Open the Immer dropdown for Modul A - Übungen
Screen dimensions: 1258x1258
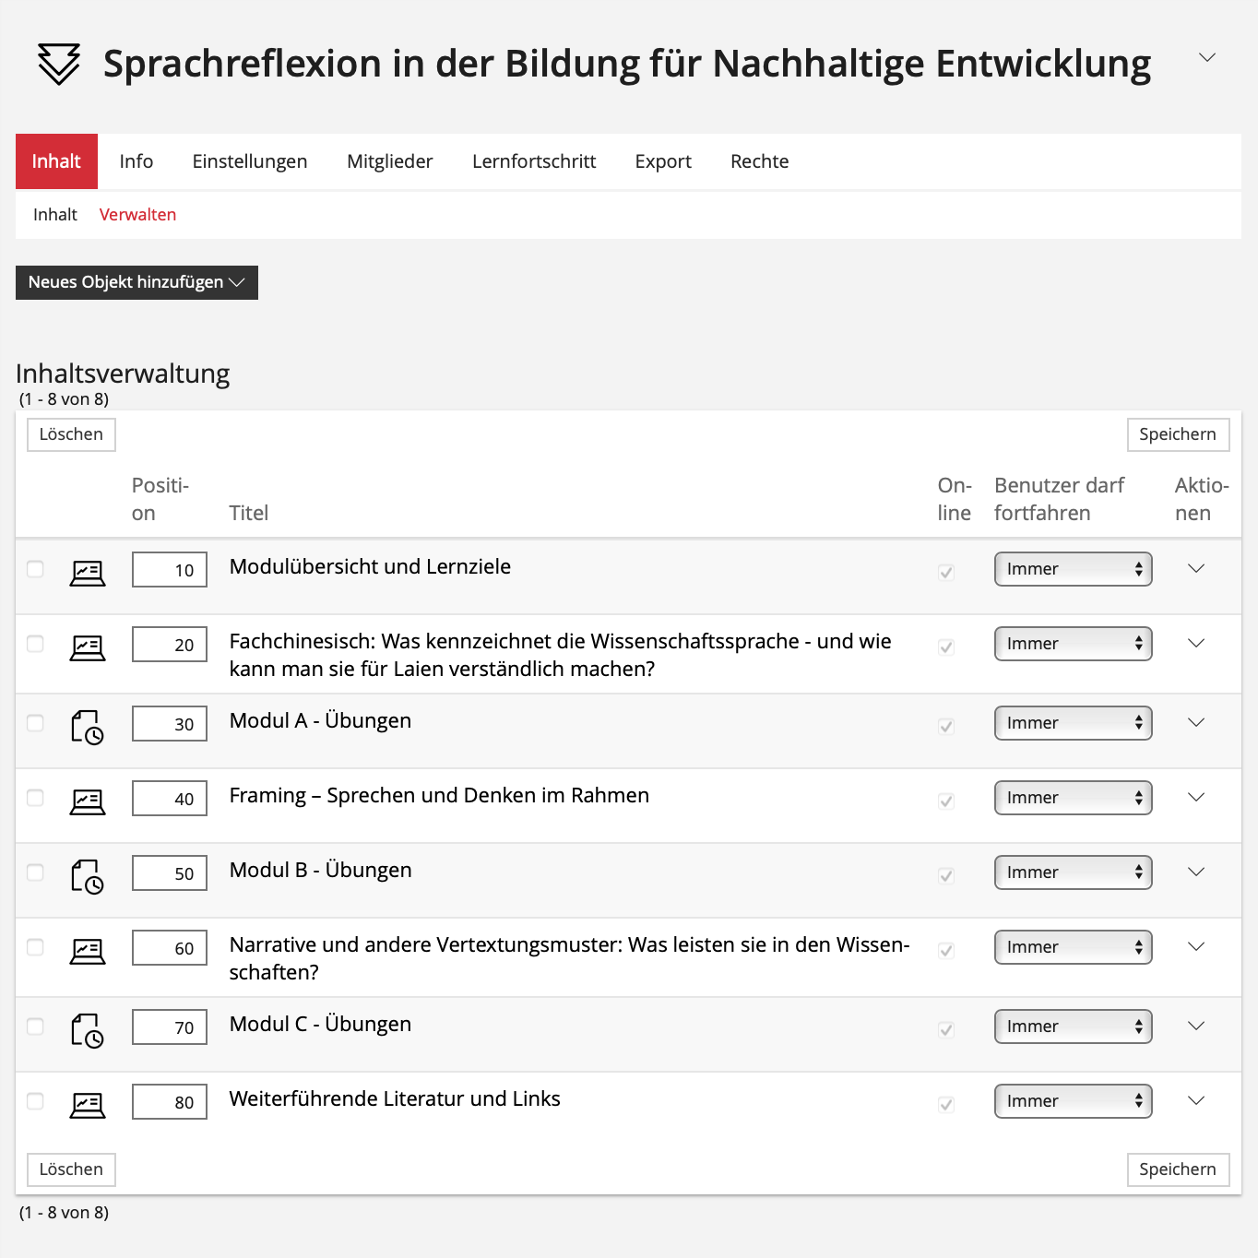point(1073,723)
